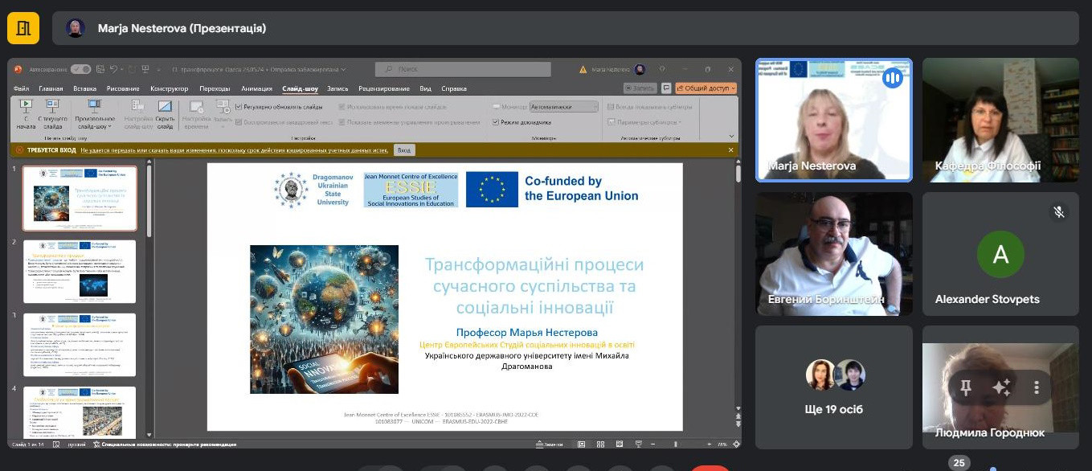Toggle the 'Автосохранение' switch
Screen dimensions: 1092x471
tap(80, 69)
